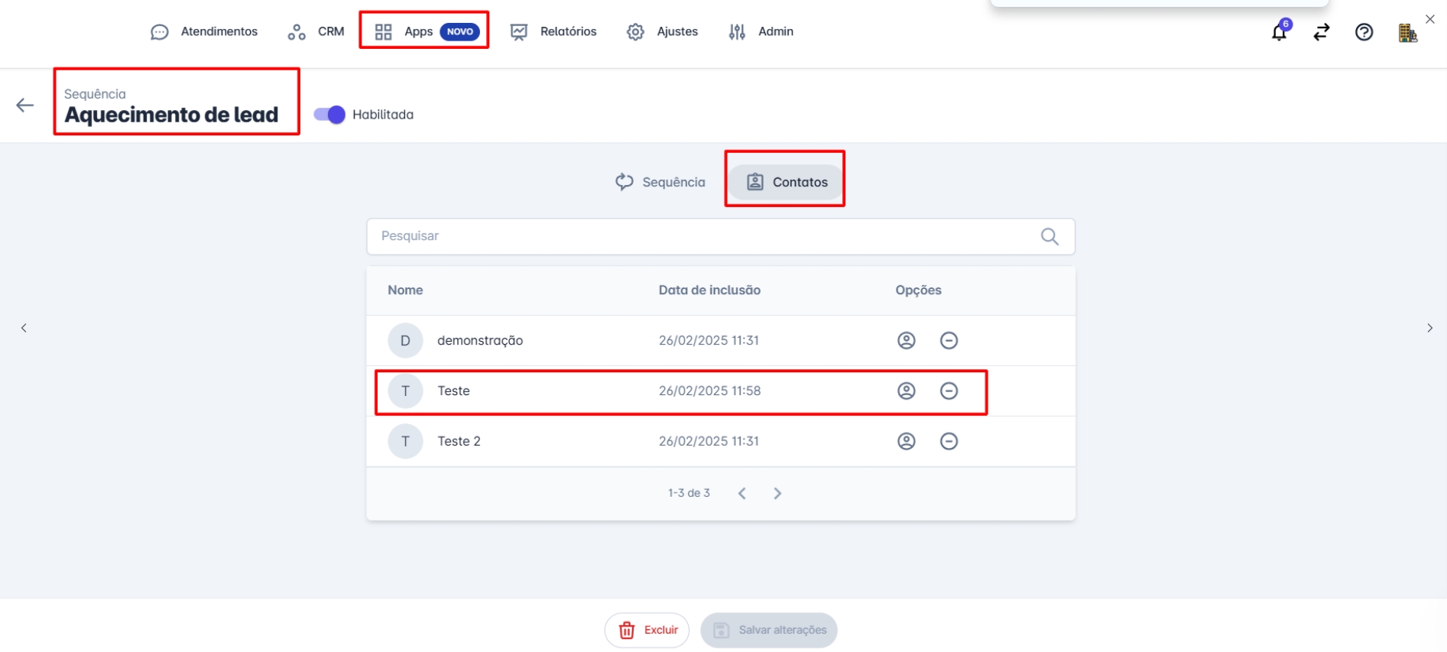Remove demonstração using the minus icon

pos(949,341)
